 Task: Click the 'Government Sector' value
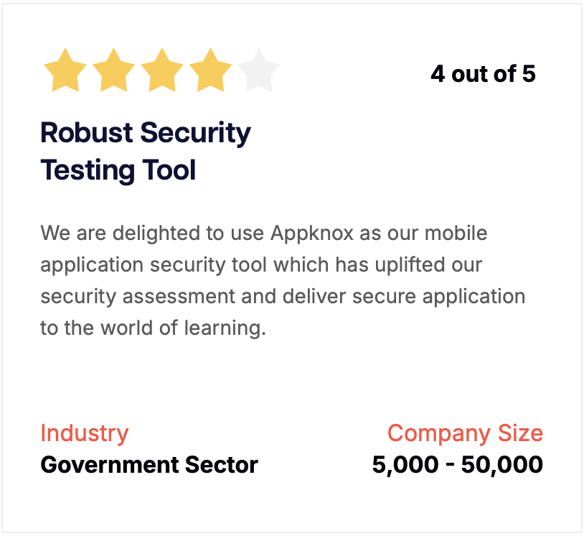(x=149, y=465)
